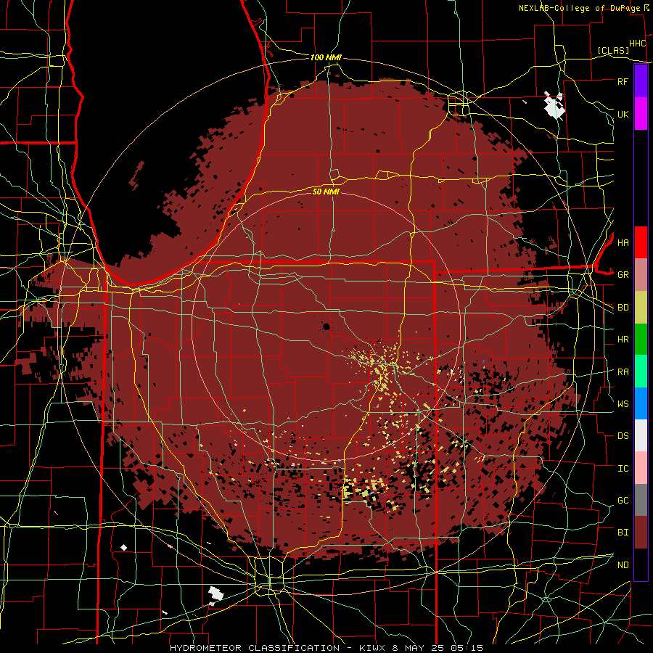Click the BI legend label

coord(623,533)
